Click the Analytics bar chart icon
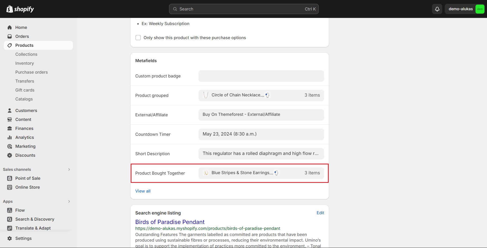The image size is (487, 248). [x=10, y=137]
